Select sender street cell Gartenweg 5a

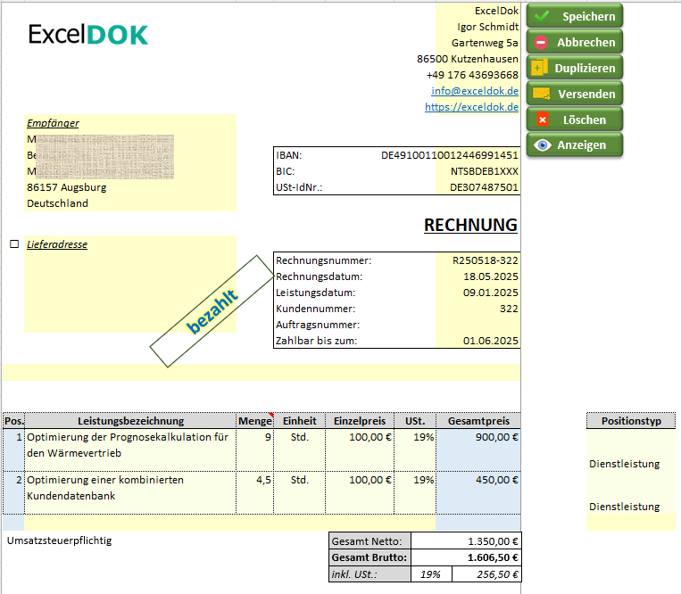click(x=485, y=43)
